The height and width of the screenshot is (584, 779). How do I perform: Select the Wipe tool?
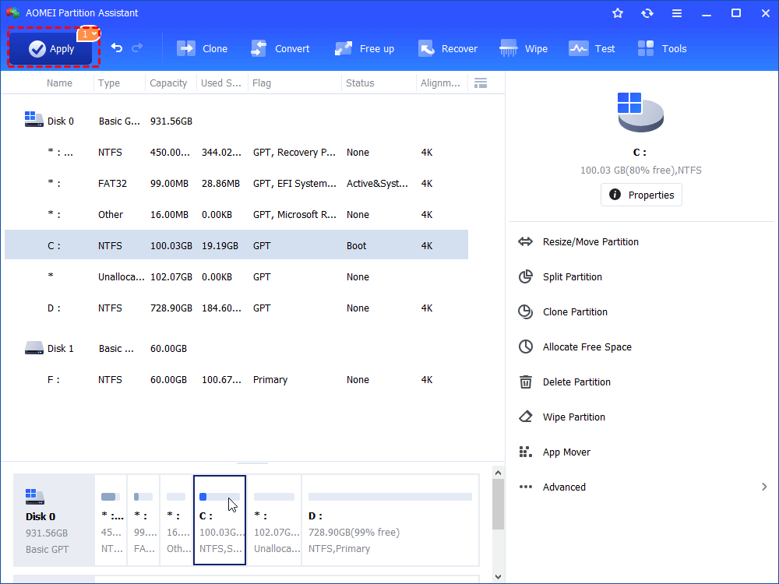(523, 48)
